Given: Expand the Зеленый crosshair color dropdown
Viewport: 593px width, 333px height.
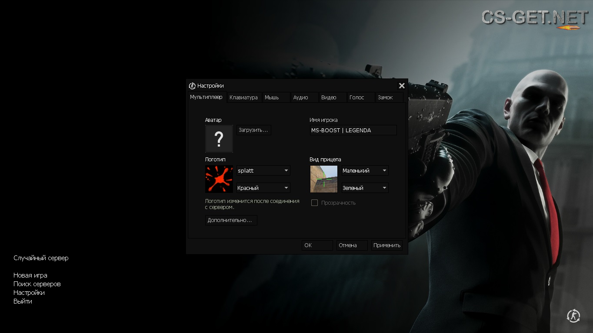Looking at the screenshot, I should (x=365, y=188).
